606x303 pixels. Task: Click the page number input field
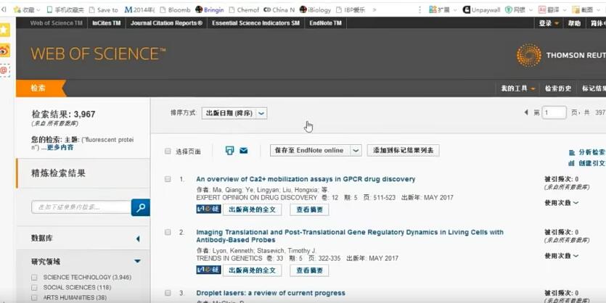(554, 112)
